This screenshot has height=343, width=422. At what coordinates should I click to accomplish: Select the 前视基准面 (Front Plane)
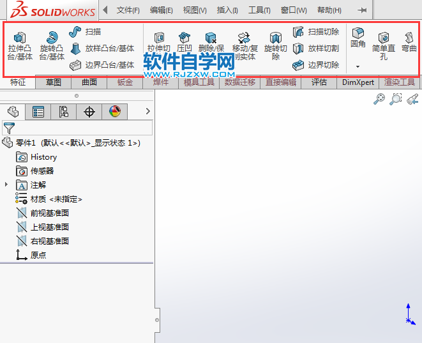point(43,213)
